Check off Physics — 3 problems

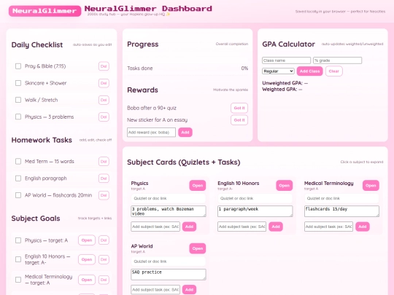[18, 117]
